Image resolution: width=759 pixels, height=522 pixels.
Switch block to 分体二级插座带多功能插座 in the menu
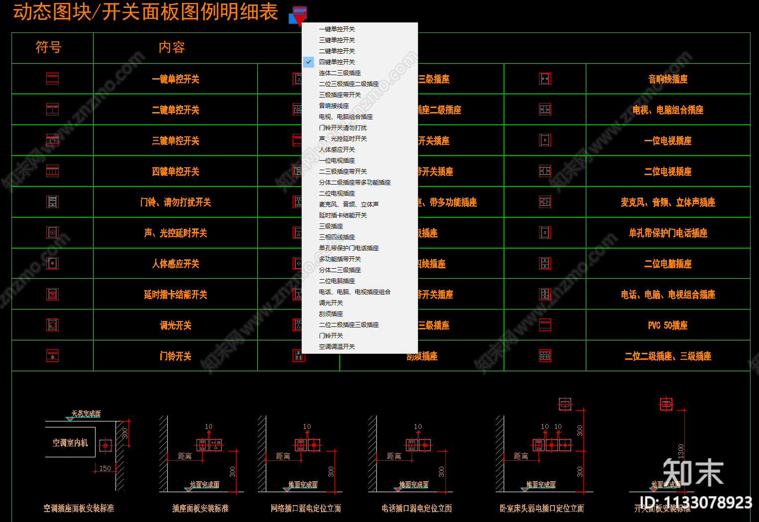pos(355,183)
